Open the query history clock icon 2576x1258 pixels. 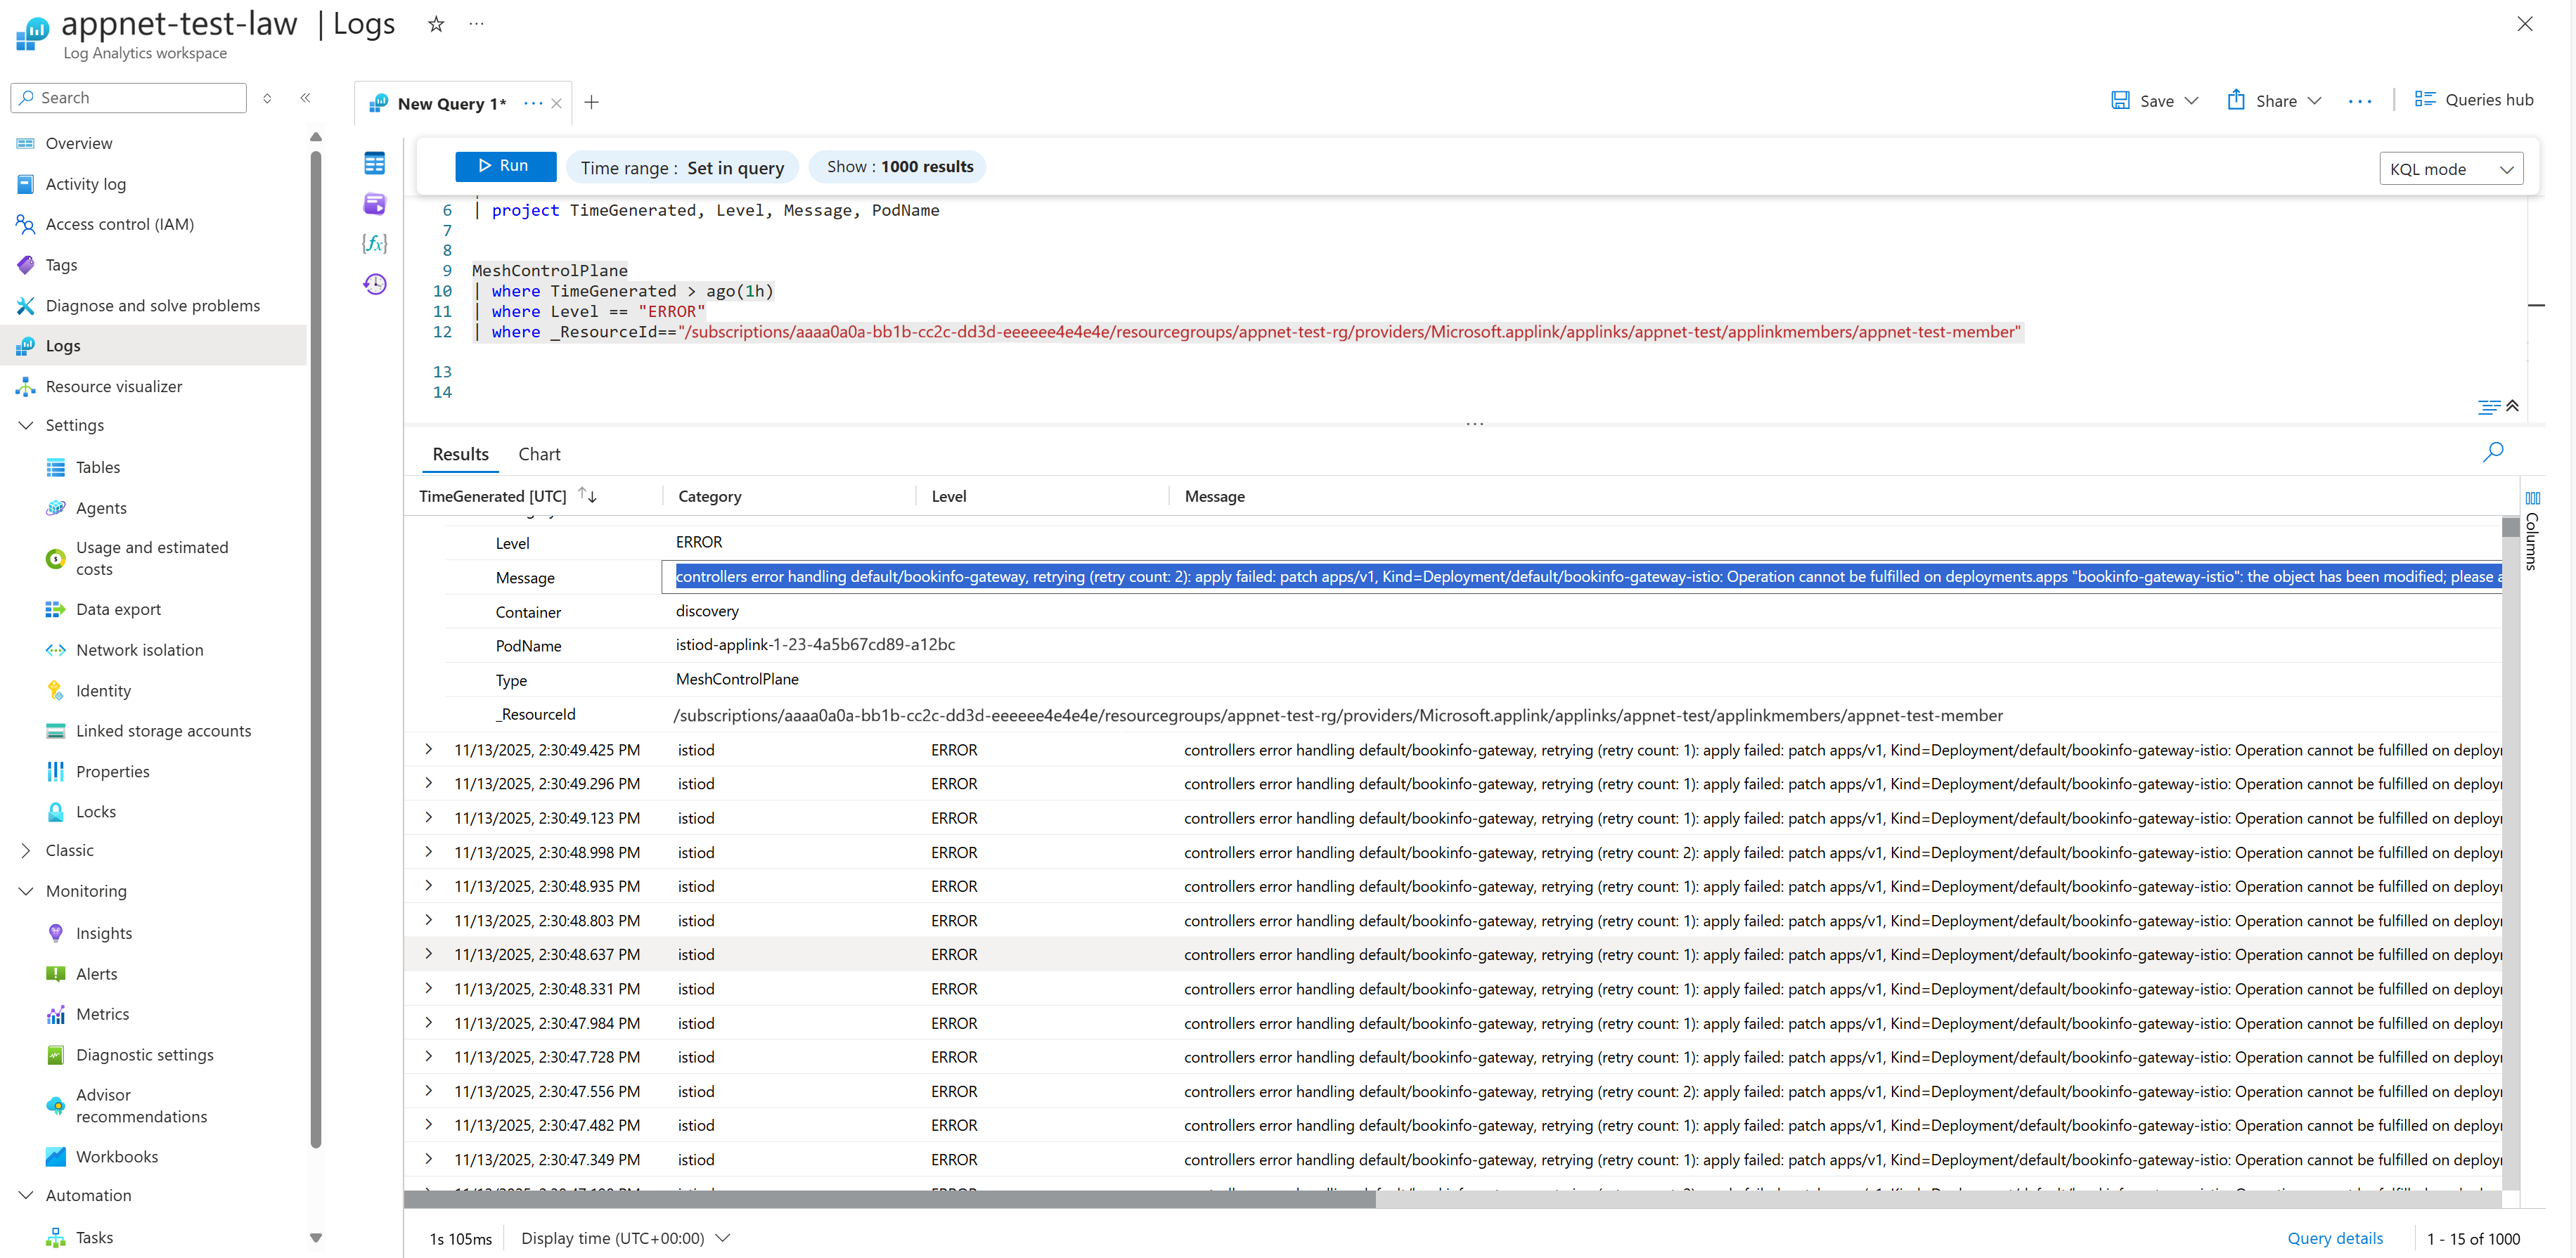(375, 285)
